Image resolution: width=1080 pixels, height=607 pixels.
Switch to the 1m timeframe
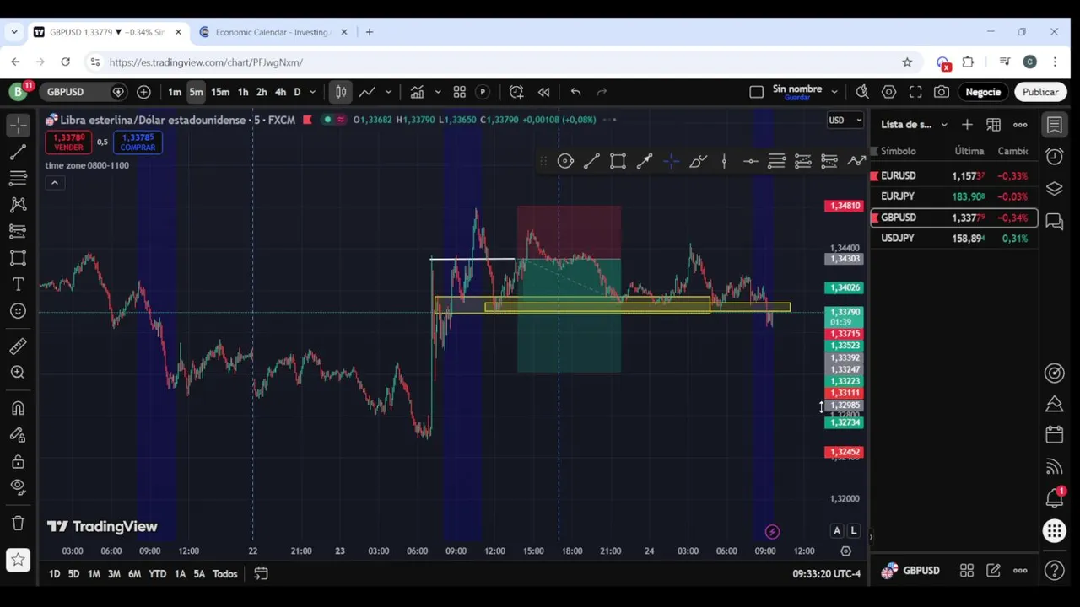[174, 92]
